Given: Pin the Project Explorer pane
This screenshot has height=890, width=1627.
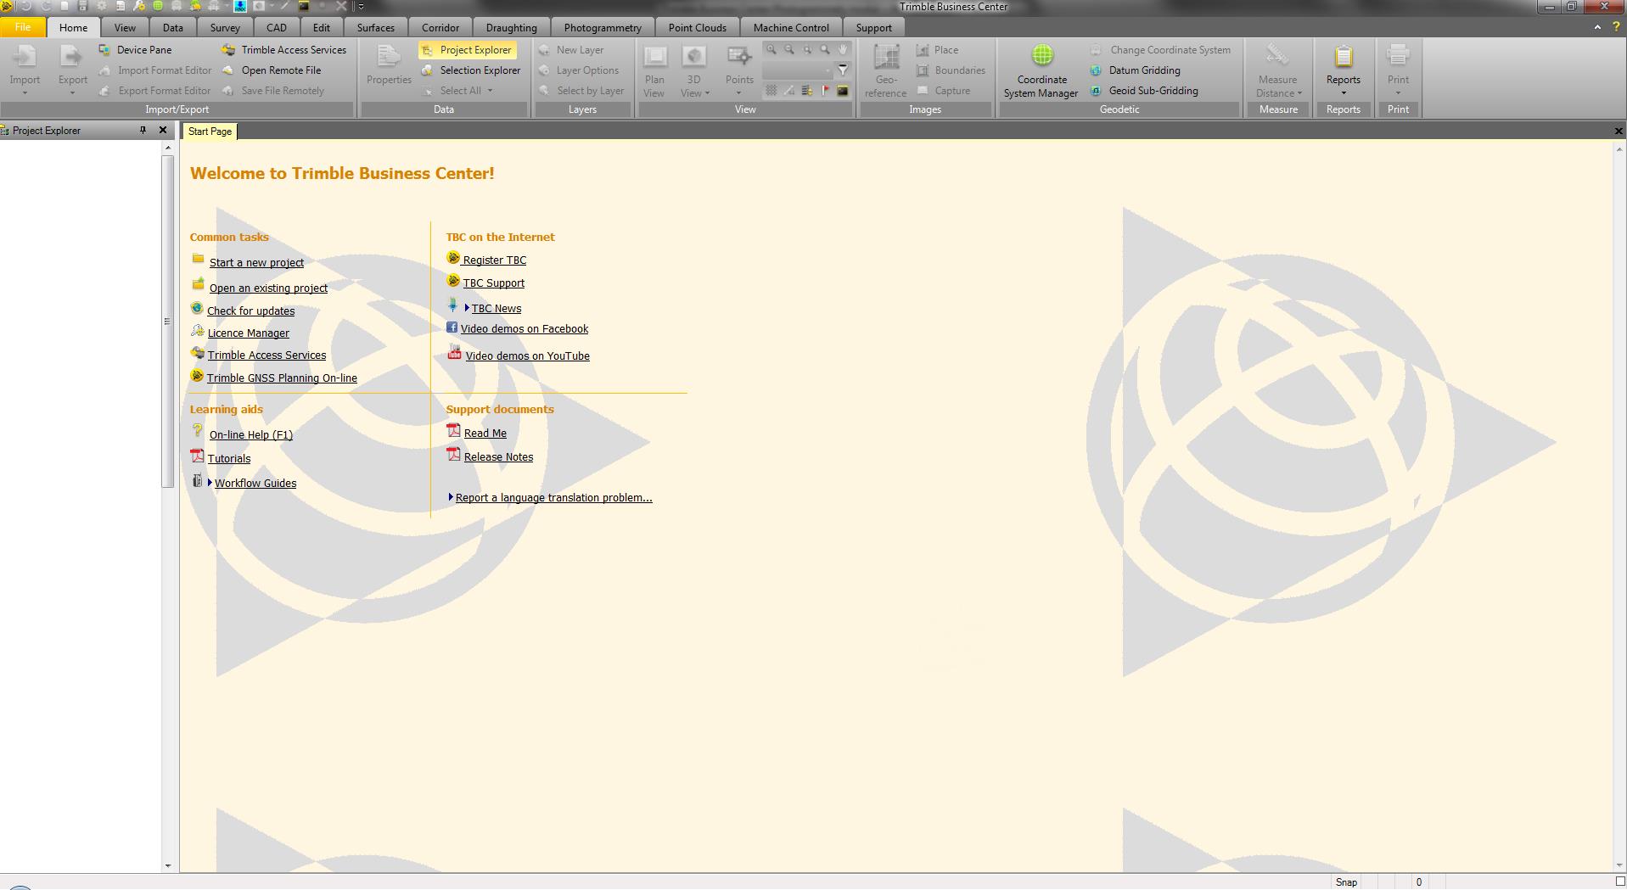Looking at the screenshot, I should pyautogui.click(x=143, y=130).
